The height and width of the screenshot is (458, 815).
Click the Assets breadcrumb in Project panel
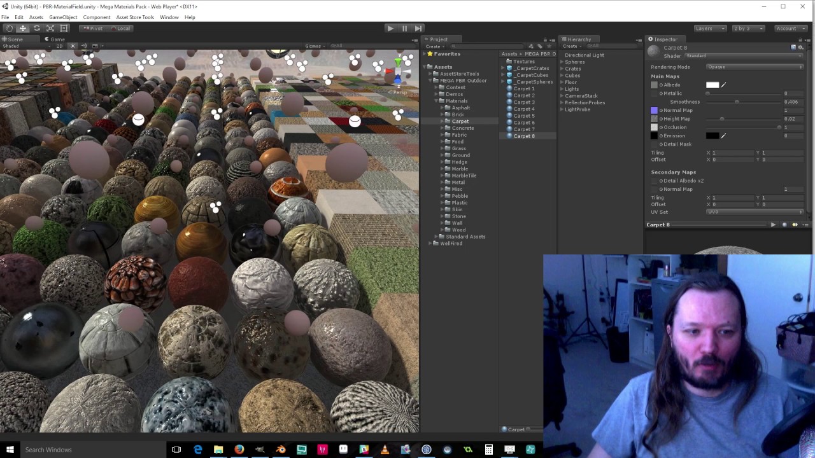508,54
